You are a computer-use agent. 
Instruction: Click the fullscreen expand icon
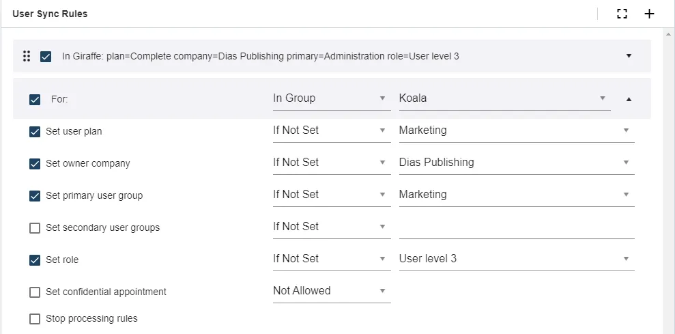coord(622,14)
